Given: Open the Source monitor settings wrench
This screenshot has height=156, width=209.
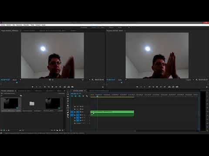Looking at the screenshot, I should 93,80.
